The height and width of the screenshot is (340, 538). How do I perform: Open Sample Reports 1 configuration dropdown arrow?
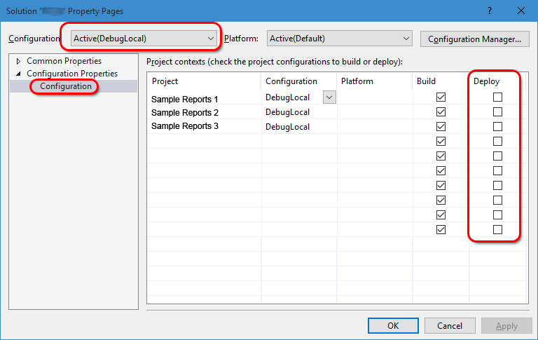pos(329,98)
